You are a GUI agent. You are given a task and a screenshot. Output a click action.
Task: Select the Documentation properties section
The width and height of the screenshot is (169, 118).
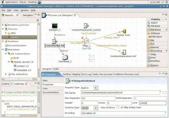pos(53,92)
